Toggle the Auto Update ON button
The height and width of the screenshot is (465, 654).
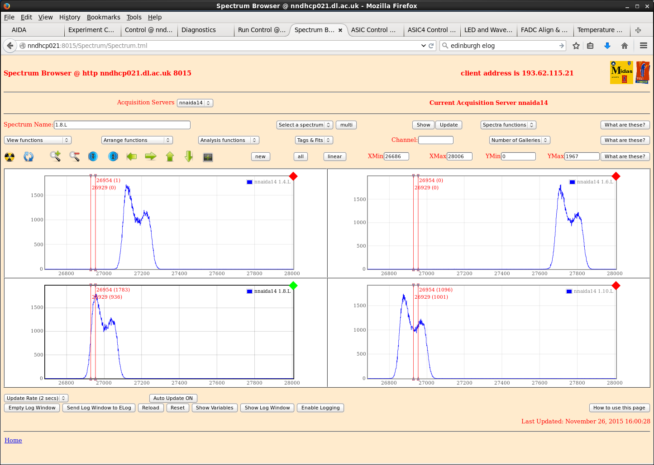(x=173, y=398)
